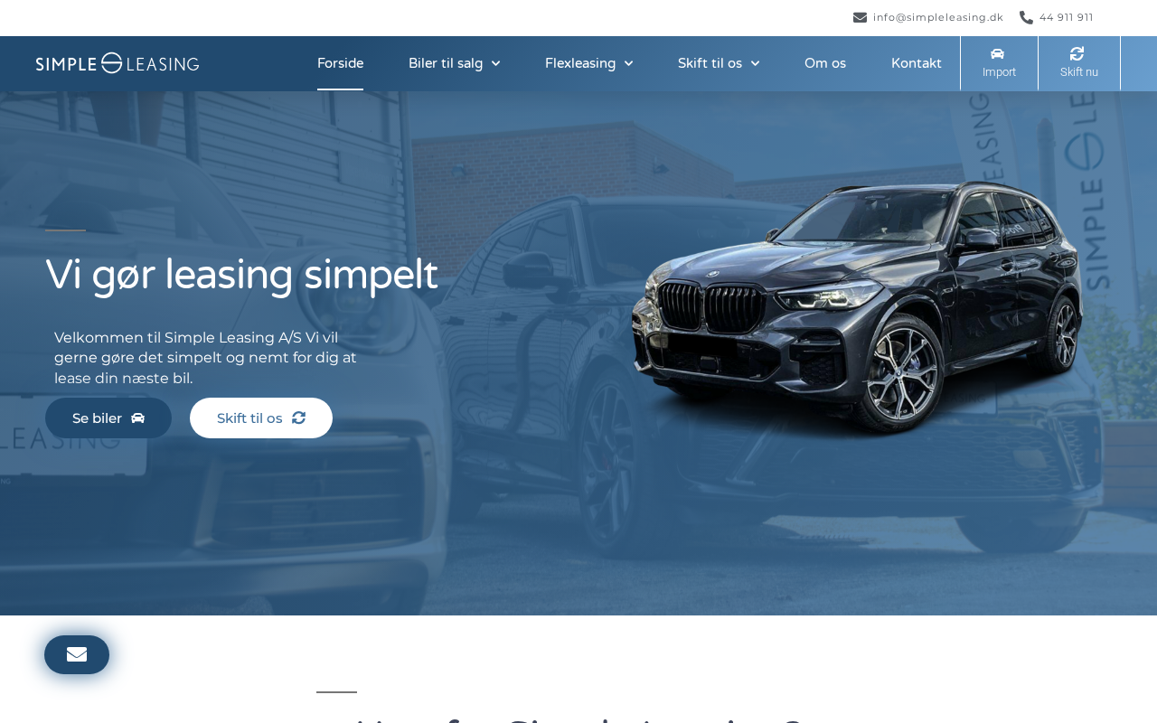
Task: Expand the Flexleasing dropdown chevron
Action: click(x=628, y=63)
